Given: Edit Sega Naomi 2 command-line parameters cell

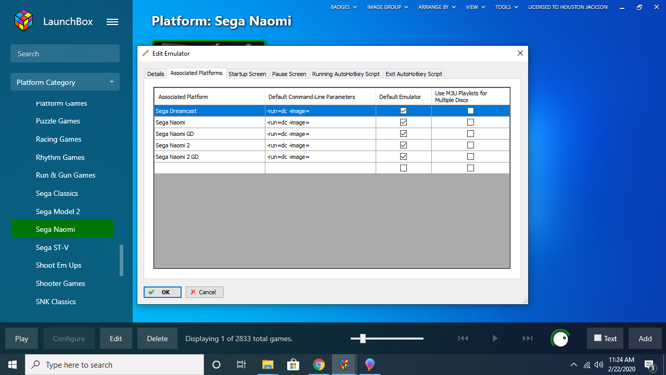Looking at the screenshot, I should tap(321, 145).
